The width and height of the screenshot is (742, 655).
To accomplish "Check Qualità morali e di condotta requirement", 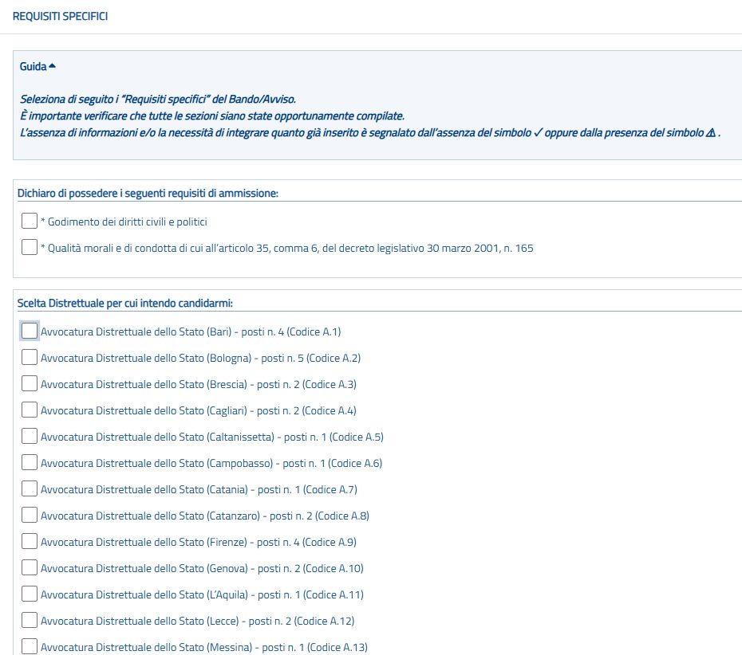I will tap(30, 247).
